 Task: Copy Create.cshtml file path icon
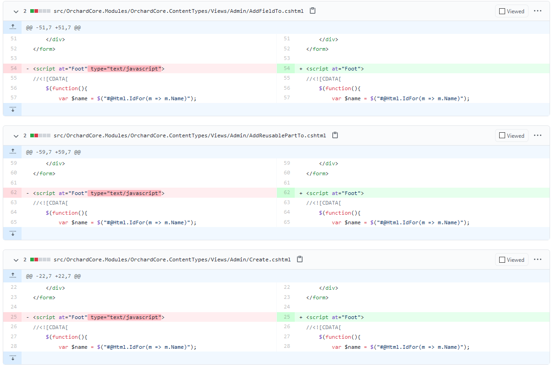coord(300,260)
